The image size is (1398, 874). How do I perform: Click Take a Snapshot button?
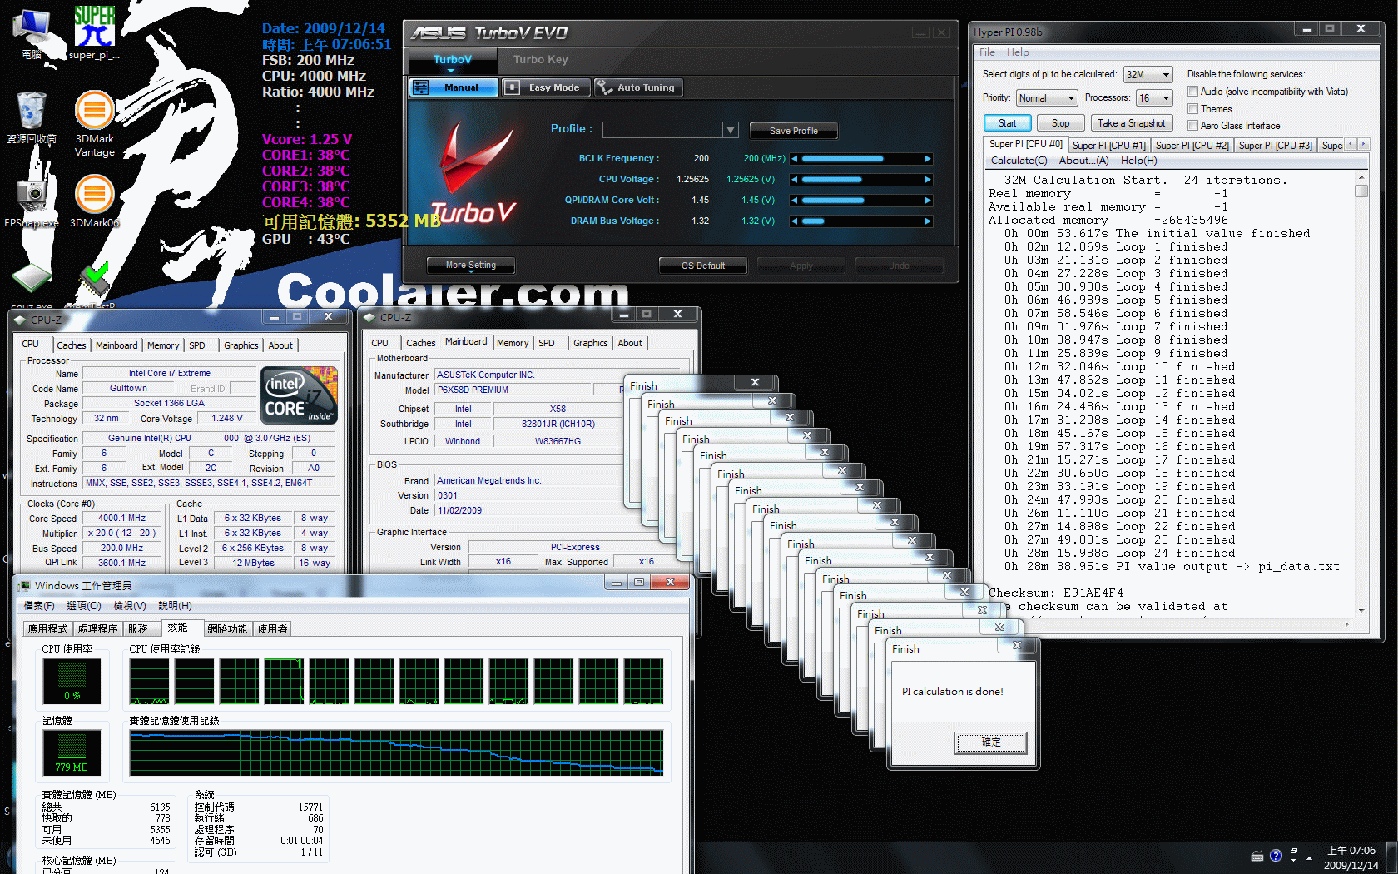pos(1131,123)
